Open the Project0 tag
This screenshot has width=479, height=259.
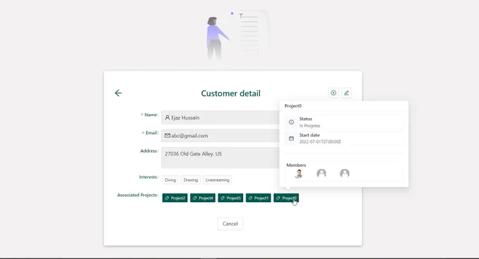286,198
